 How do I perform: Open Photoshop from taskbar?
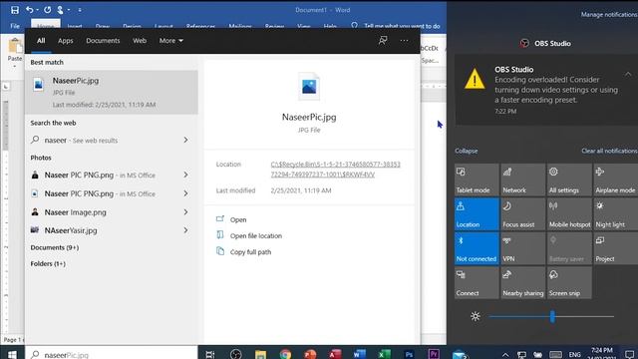coord(409,354)
